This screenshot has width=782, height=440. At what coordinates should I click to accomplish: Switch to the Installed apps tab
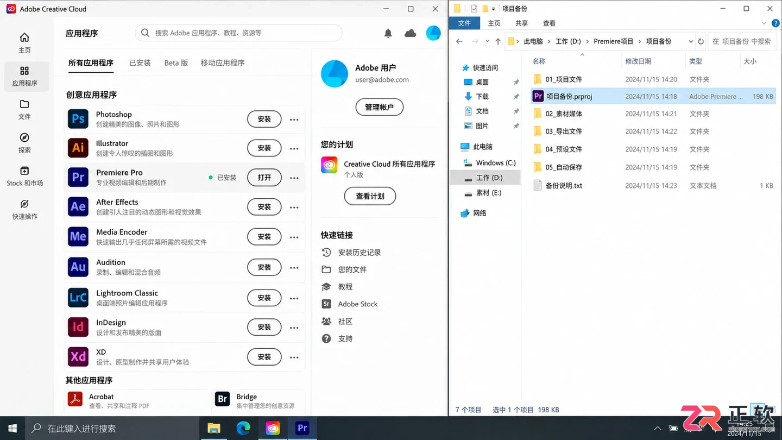coord(140,63)
